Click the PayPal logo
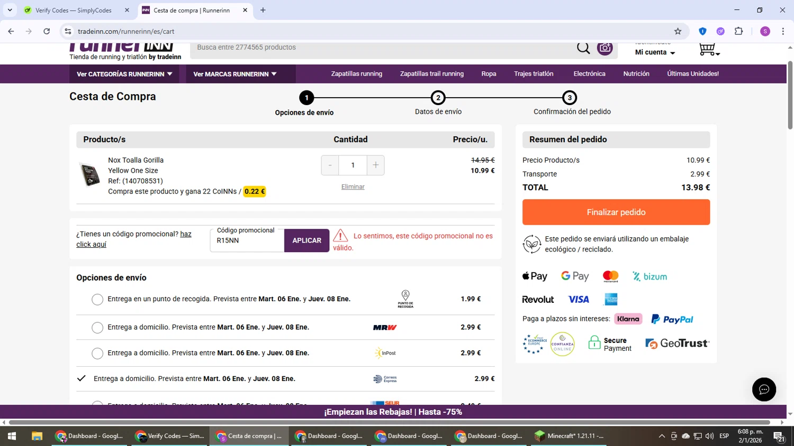Screen dimensions: 794x446 pos(672,319)
